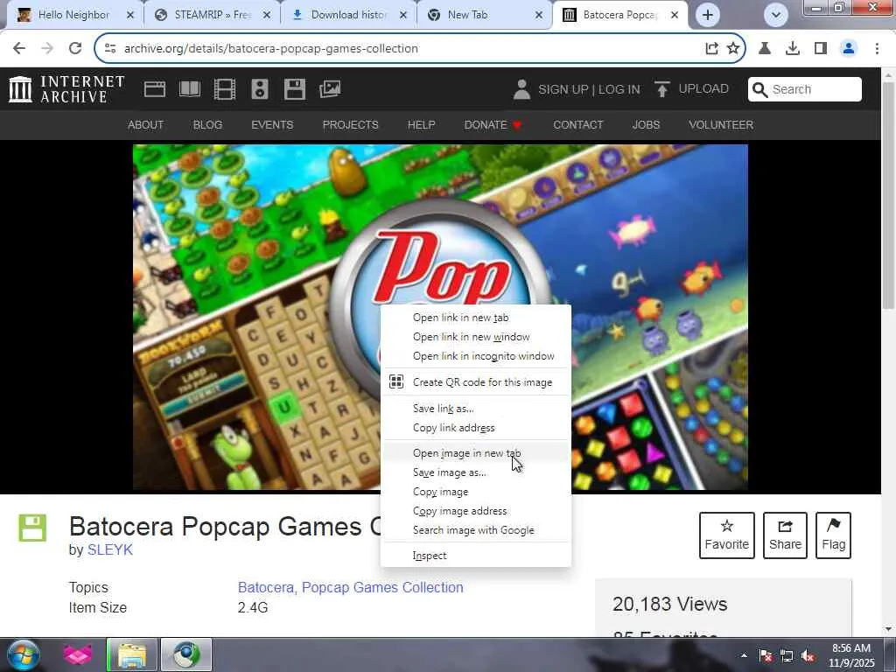
Task: Open Action Center flag tray icon
Action: pyautogui.click(x=766, y=655)
